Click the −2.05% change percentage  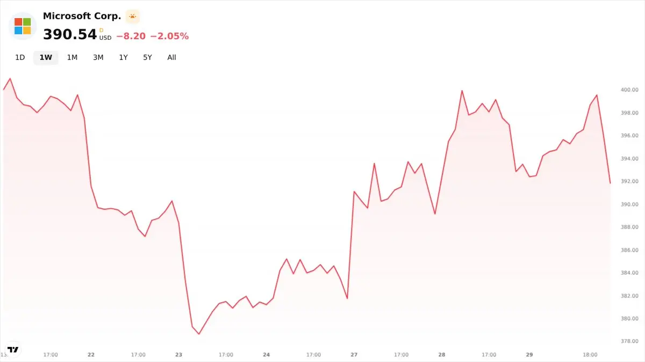169,36
